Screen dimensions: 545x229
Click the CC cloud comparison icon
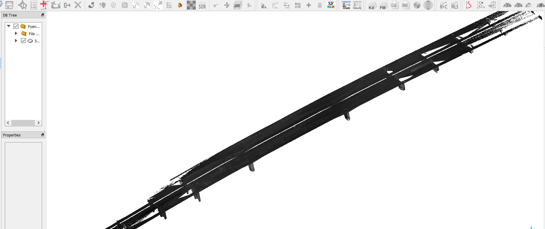click(169, 5)
